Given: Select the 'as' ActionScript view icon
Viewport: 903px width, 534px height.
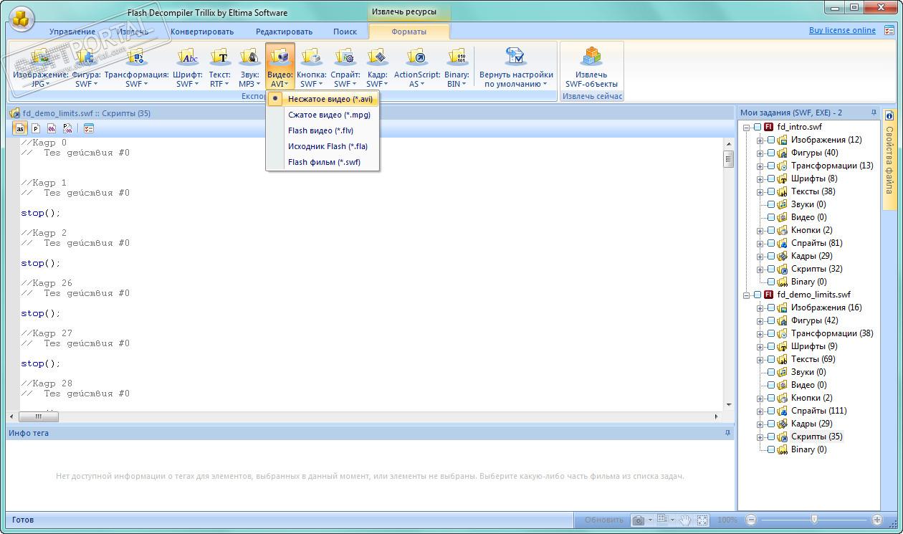Looking at the screenshot, I should click(20, 128).
